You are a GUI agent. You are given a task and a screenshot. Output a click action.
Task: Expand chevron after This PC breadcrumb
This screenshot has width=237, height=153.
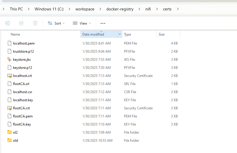(29, 9)
